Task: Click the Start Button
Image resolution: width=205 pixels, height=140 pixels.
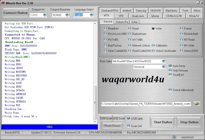Action: (163, 122)
